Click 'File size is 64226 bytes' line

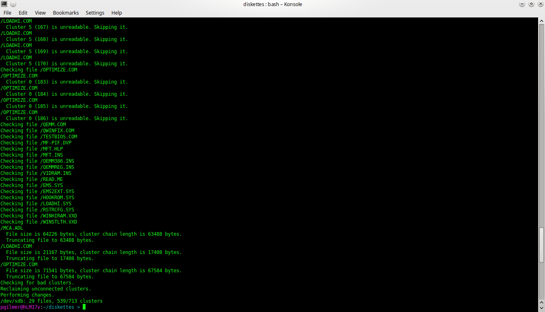(x=94, y=234)
